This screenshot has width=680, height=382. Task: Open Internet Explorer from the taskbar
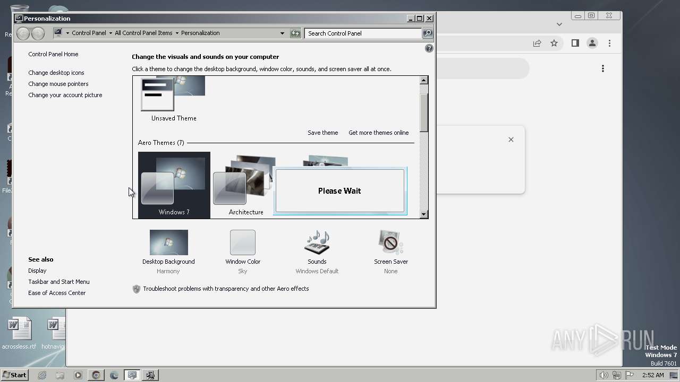(42, 375)
